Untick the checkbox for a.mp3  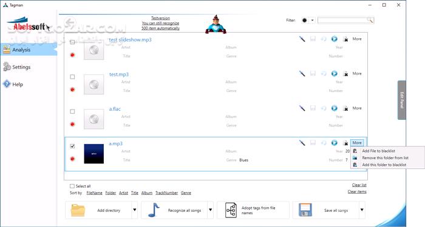click(x=72, y=146)
